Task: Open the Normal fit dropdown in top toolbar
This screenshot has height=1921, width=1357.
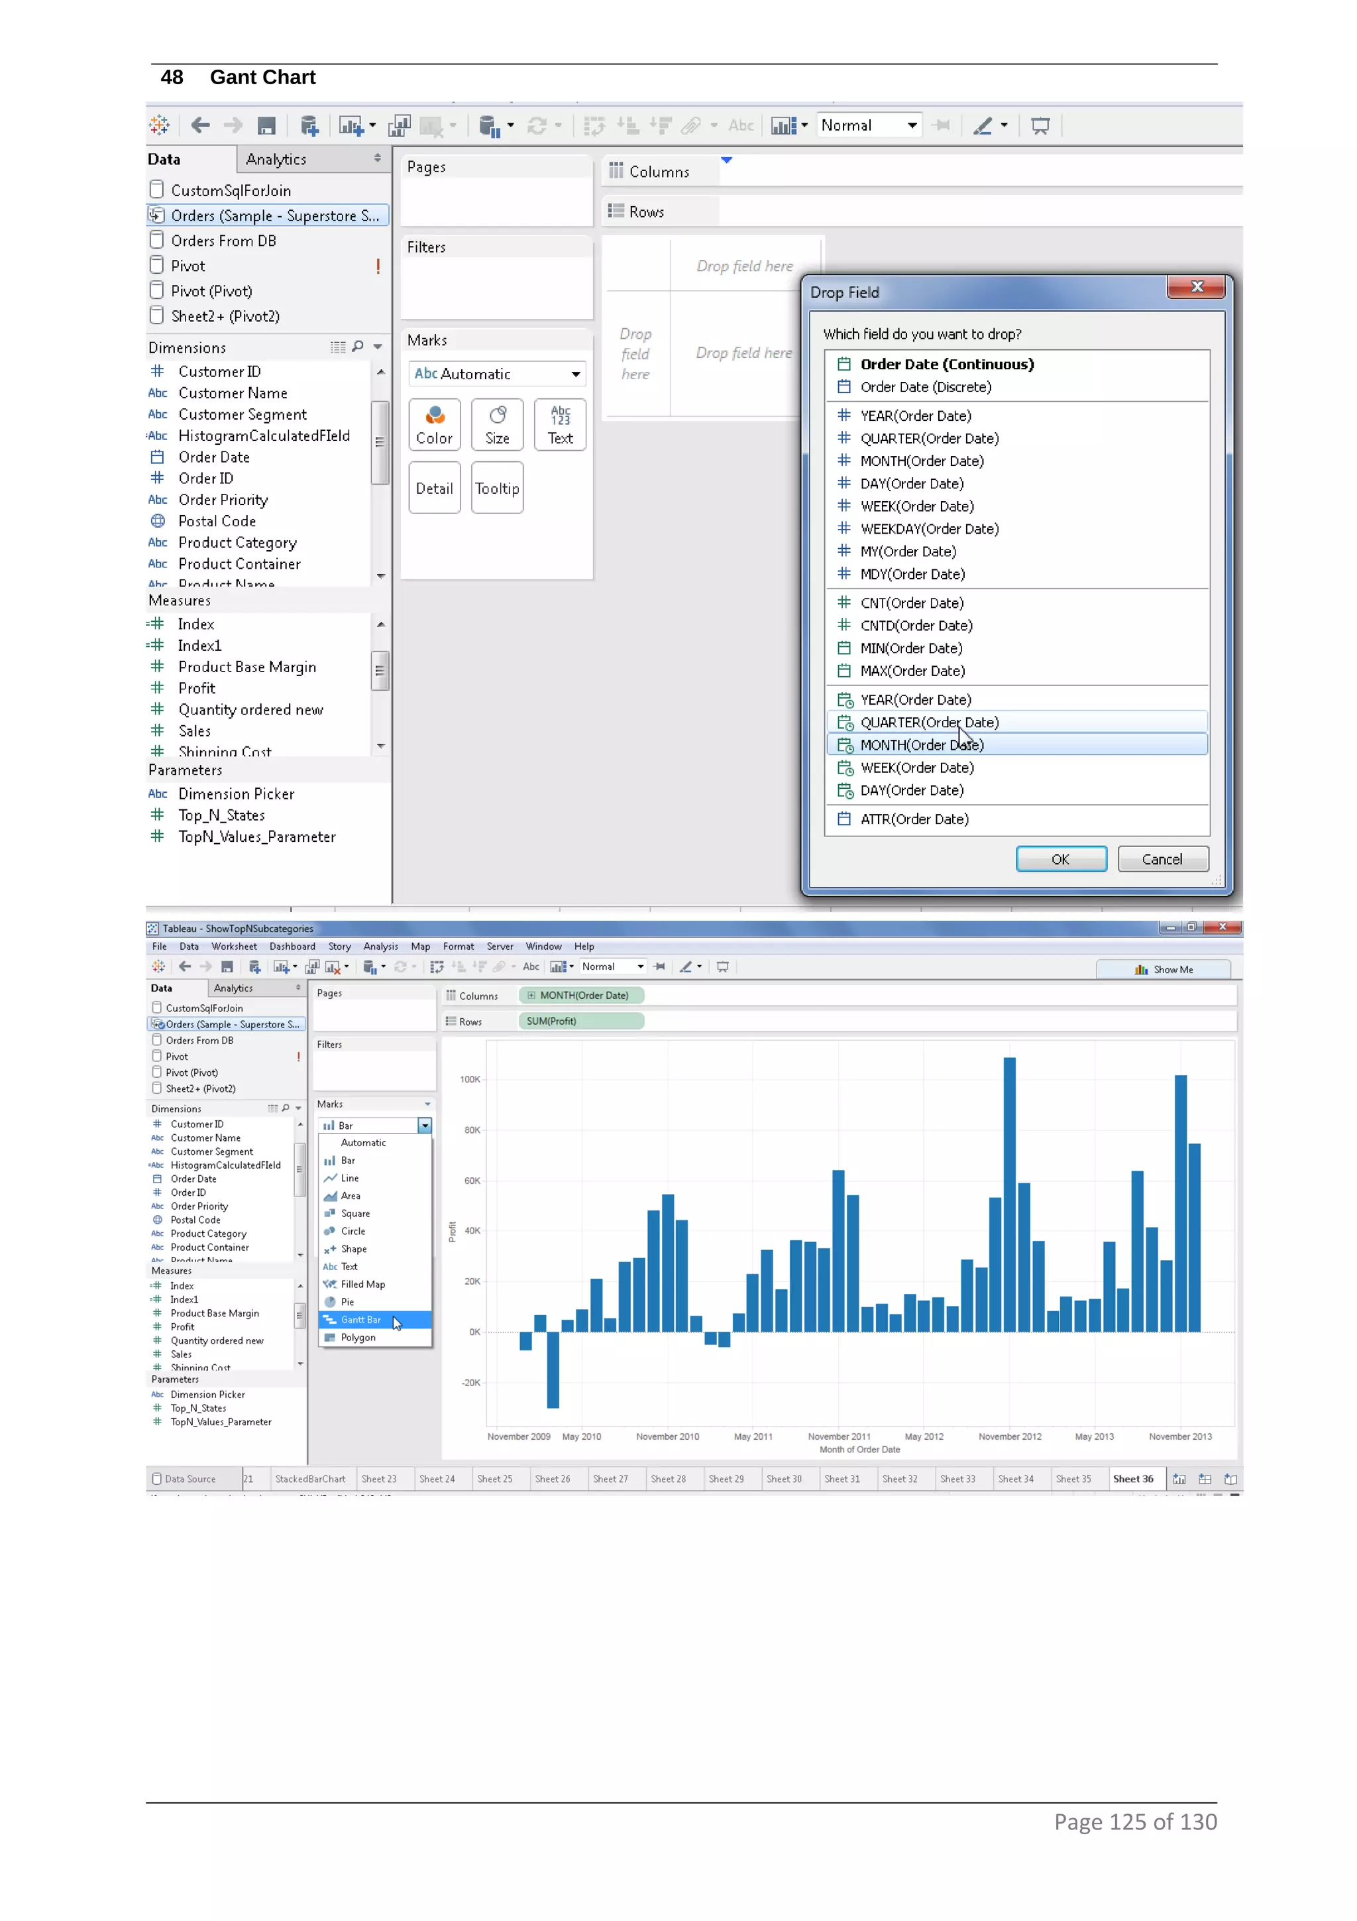Action: click(x=869, y=125)
